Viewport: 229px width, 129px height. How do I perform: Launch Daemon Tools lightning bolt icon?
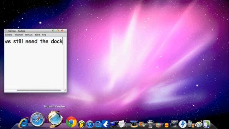[183, 124]
